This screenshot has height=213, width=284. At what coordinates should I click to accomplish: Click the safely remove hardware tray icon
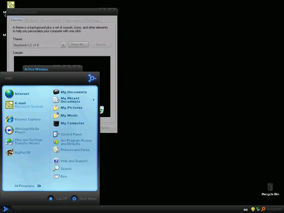click(x=258, y=209)
